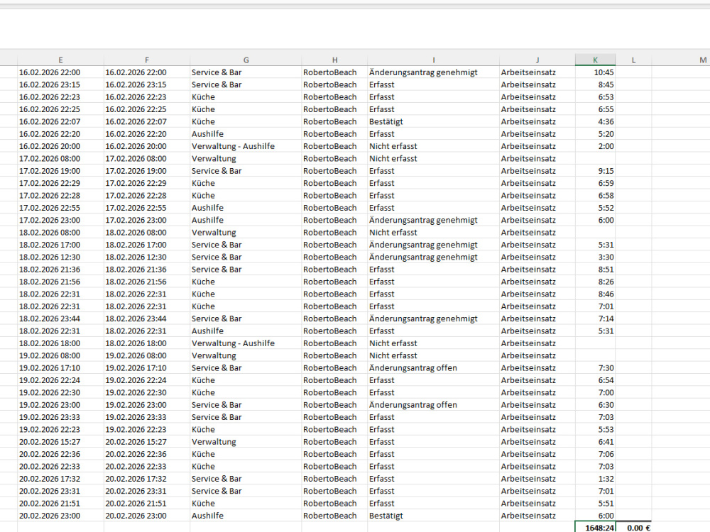This screenshot has width=710, height=532.
Task: Select highlighted column header K
Action: tap(595, 60)
